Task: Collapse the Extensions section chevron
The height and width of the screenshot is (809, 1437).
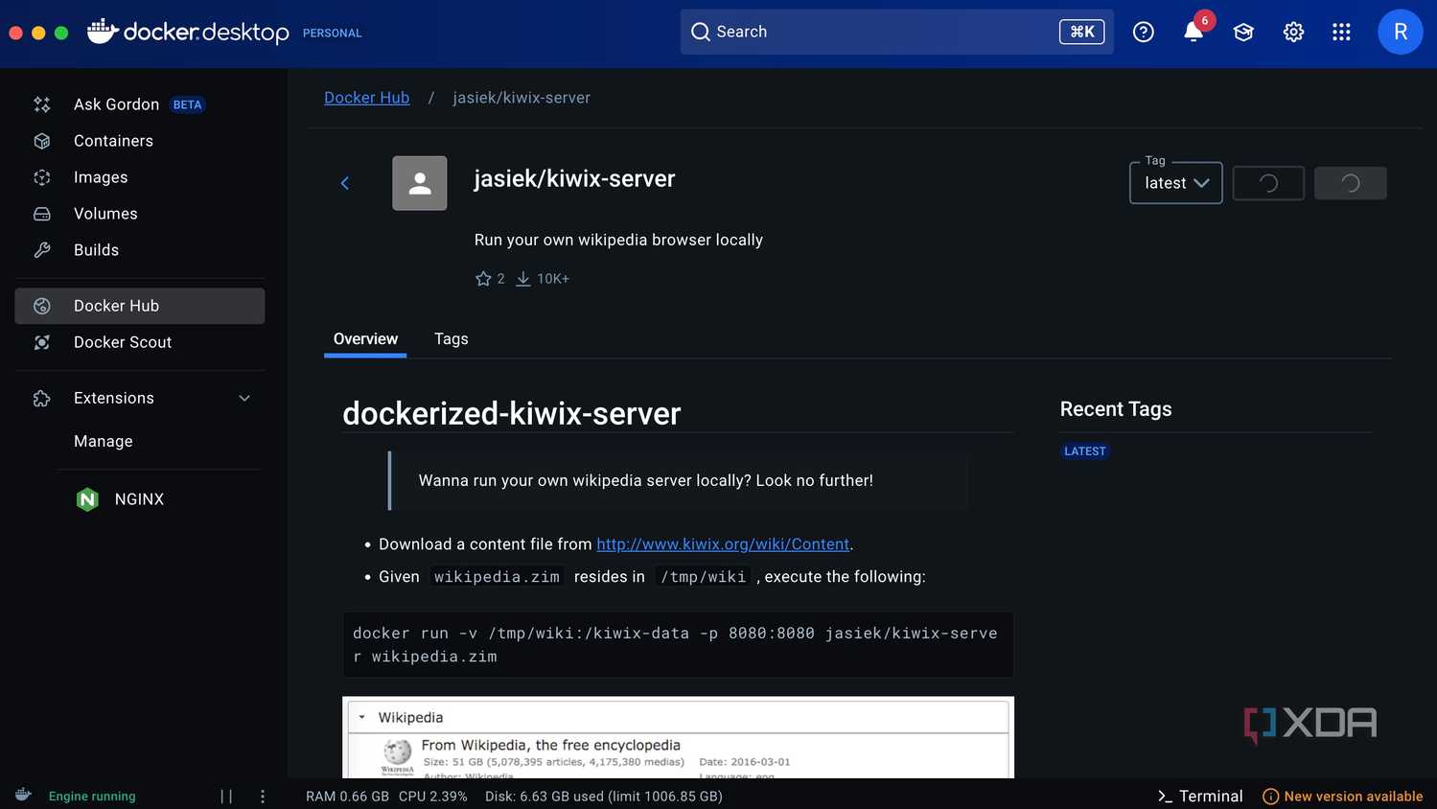Action: (x=244, y=398)
